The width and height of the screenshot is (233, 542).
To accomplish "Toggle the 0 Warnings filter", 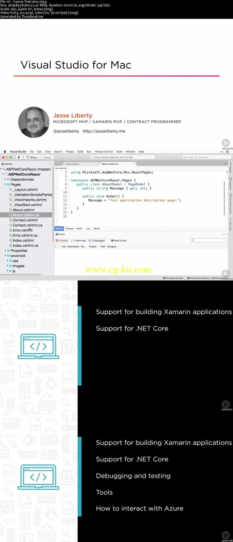I will click(x=78, y=240).
